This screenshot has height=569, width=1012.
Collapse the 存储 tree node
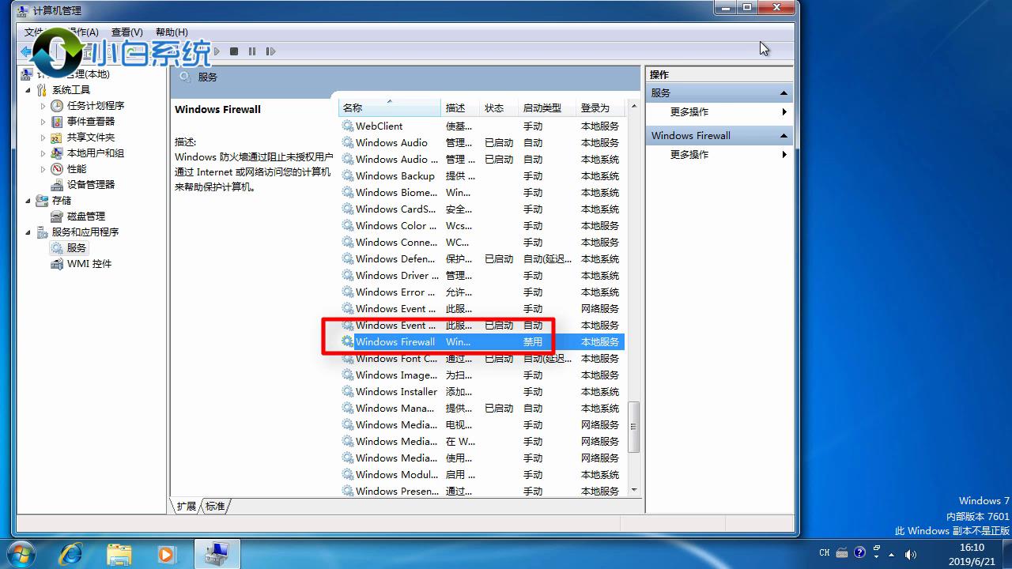[28, 201]
